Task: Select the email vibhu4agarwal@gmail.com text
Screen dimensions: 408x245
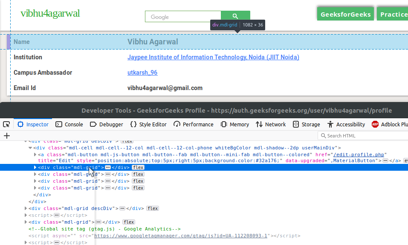Action: [165, 88]
